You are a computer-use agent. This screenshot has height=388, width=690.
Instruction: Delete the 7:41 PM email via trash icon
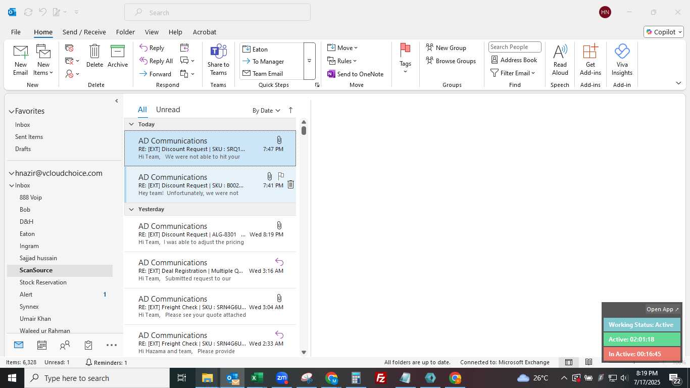pyautogui.click(x=290, y=185)
